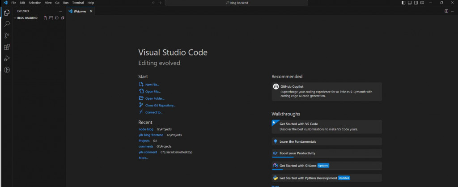Toggle the bottom panel visibility
Screen dimensions: 458x187
(x=410, y=3)
